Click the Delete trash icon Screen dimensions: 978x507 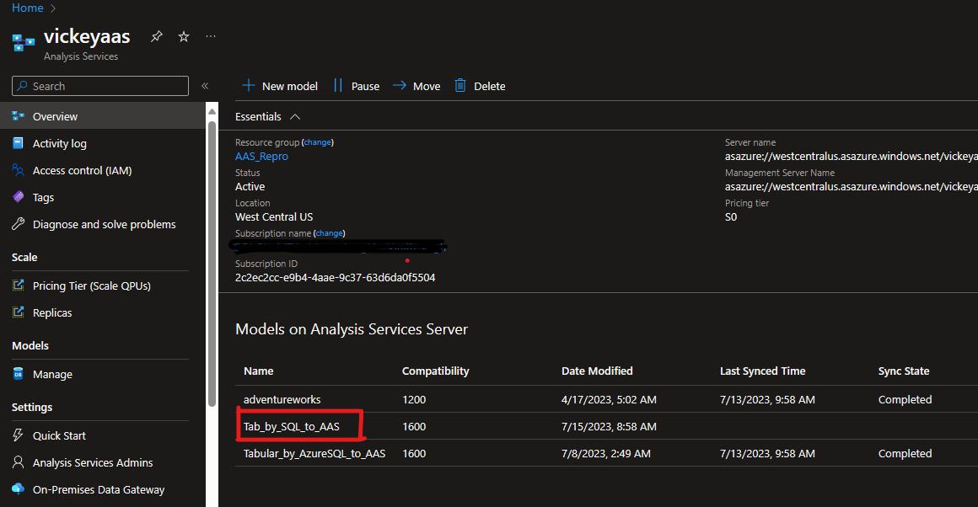[460, 85]
